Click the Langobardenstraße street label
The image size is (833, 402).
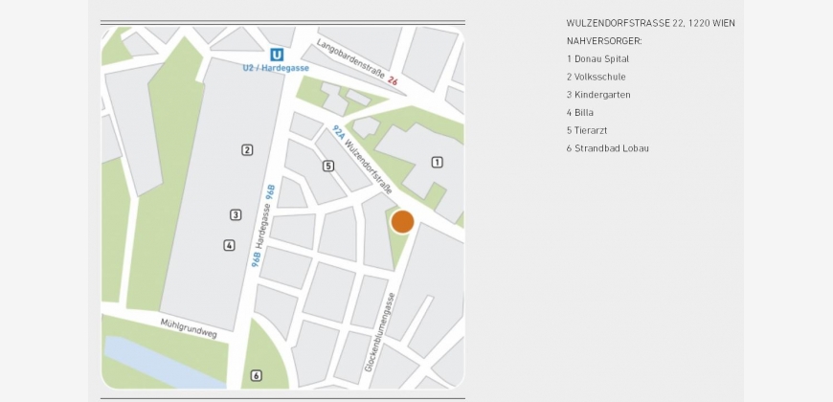(x=351, y=62)
